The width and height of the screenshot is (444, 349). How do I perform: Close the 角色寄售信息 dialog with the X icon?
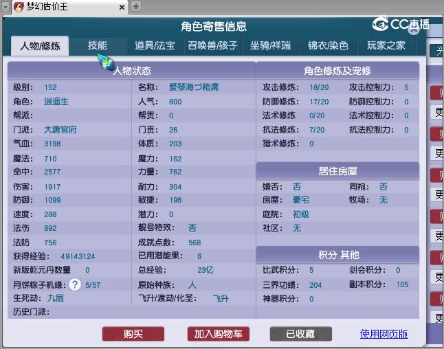click(x=414, y=29)
